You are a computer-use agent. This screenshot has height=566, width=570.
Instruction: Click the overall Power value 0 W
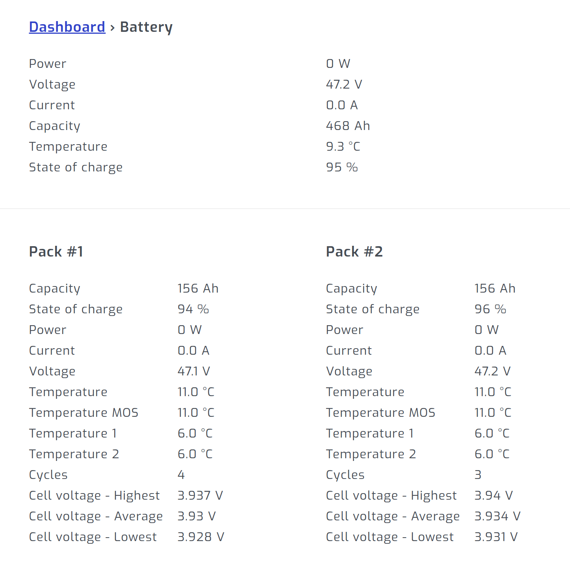(x=338, y=63)
